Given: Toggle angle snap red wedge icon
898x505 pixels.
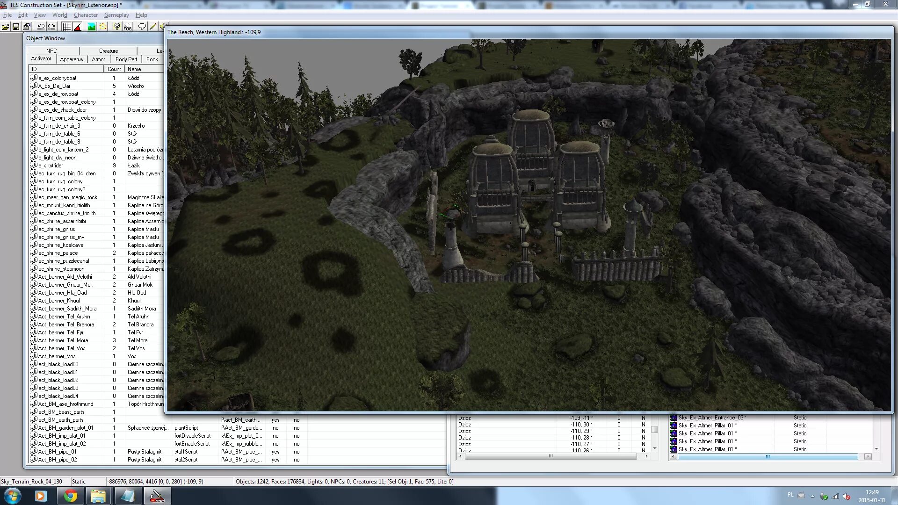Looking at the screenshot, I should pos(78,27).
